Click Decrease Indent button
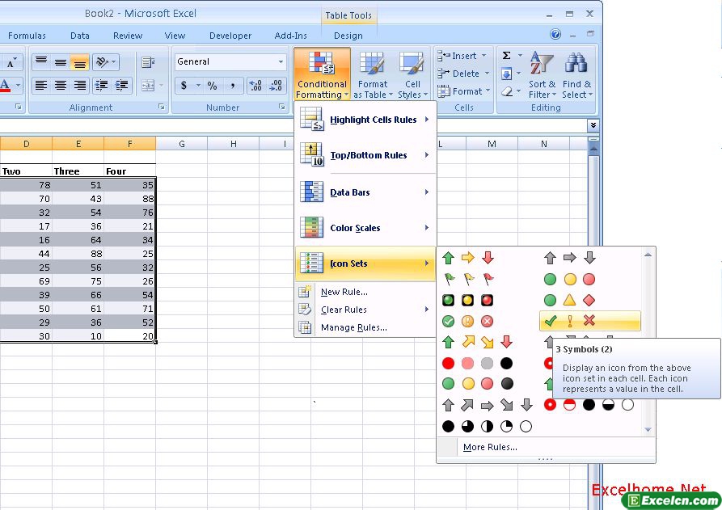The image size is (722, 510). coord(102,86)
